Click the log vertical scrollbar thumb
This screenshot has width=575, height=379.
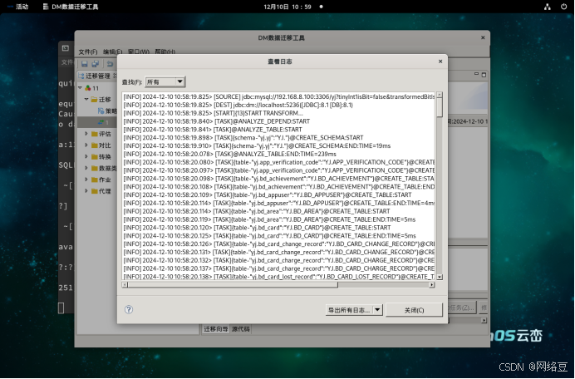(440, 107)
